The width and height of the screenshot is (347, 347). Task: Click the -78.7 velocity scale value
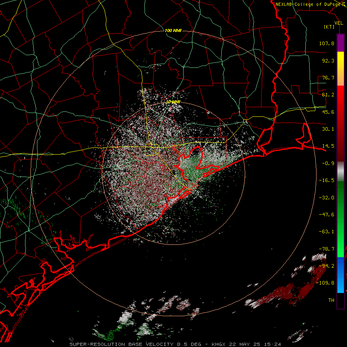[x=327, y=249]
